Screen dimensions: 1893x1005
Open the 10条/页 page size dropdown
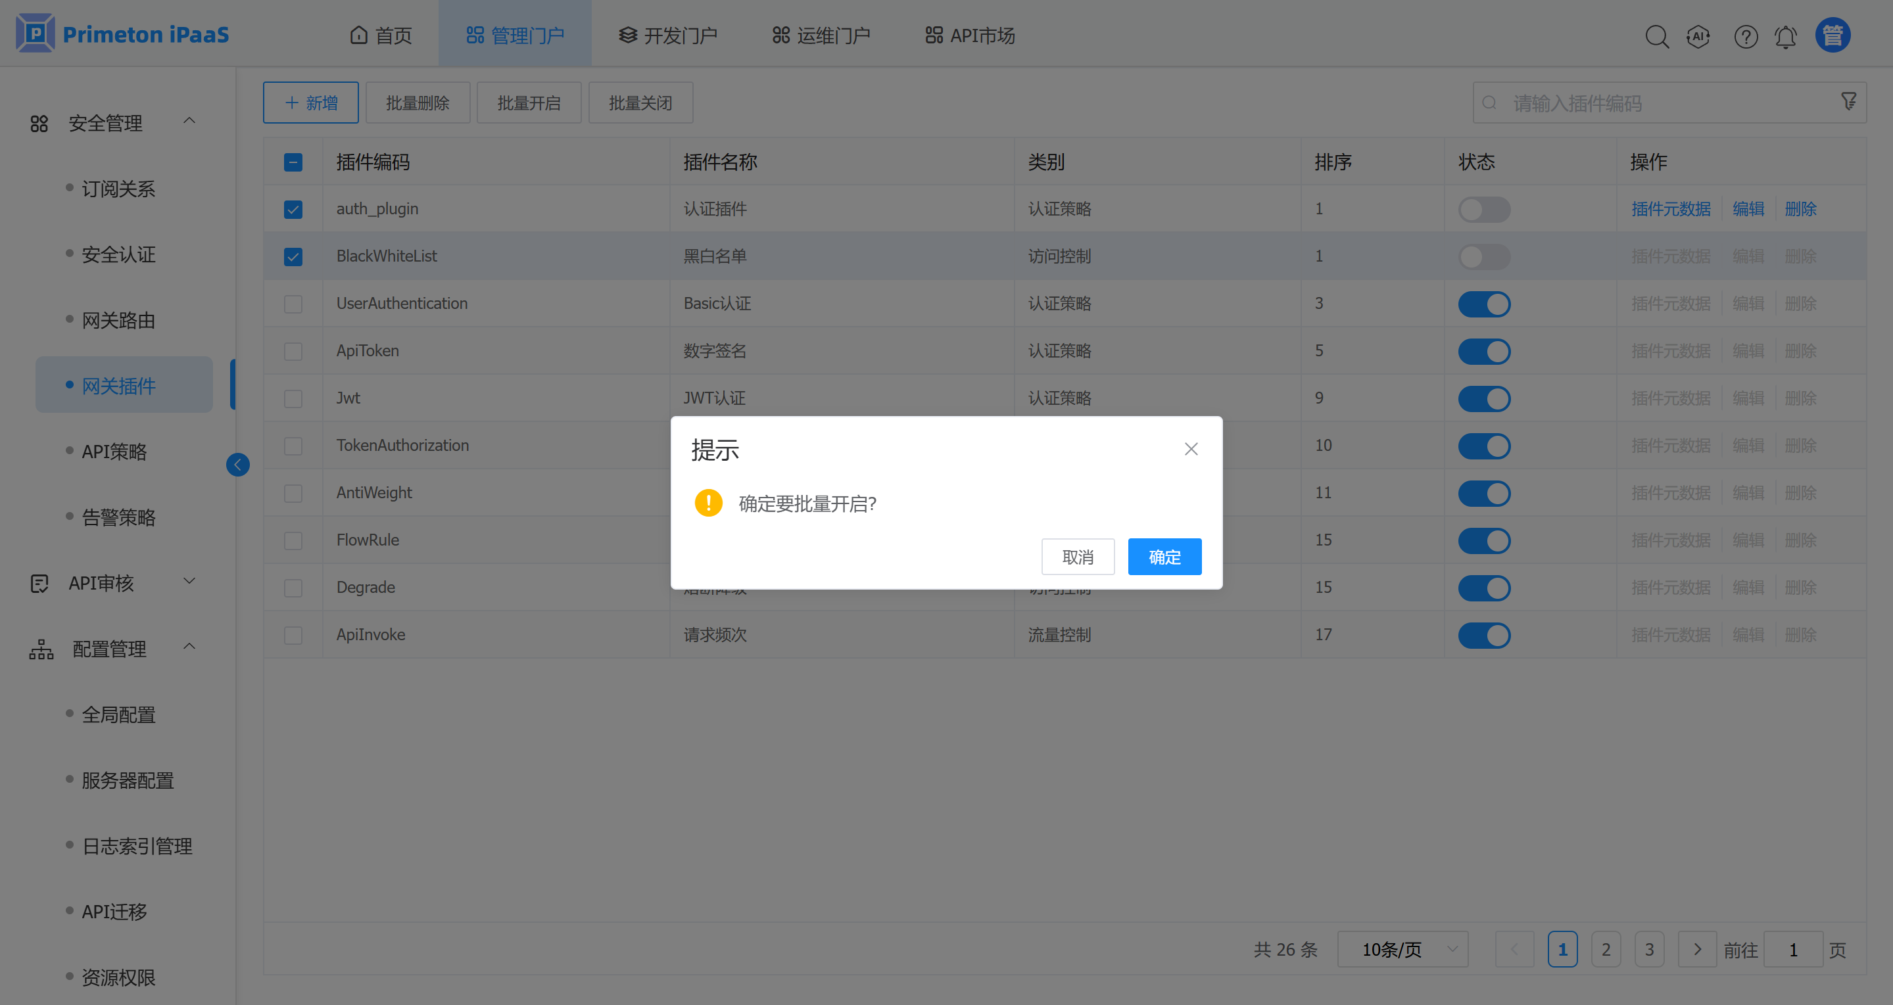[1402, 949]
